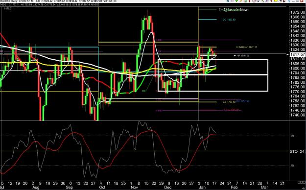Viewport: 306px width, 190px height.
Task: Click the Rollover 1827.17 level label
Action: pyautogui.click(x=247, y=47)
